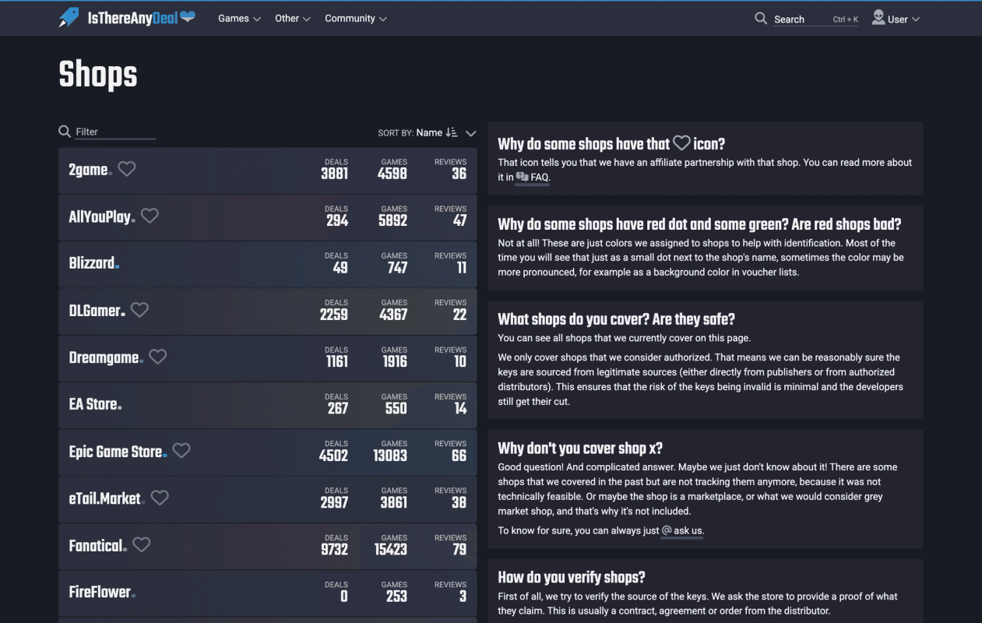The height and width of the screenshot is (623, 982).
Task: Click the 13083 games count for Epic Game Store
Action: click(x=390, y=456)
